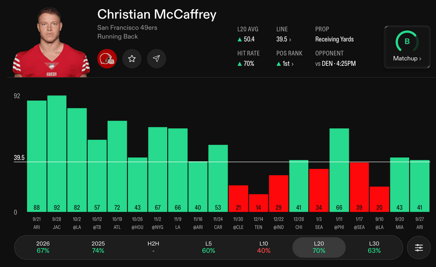Click the red 12/22 @IND bar showing 29
The width and height of the screenshot is (436, 267).
coord(278,194)
